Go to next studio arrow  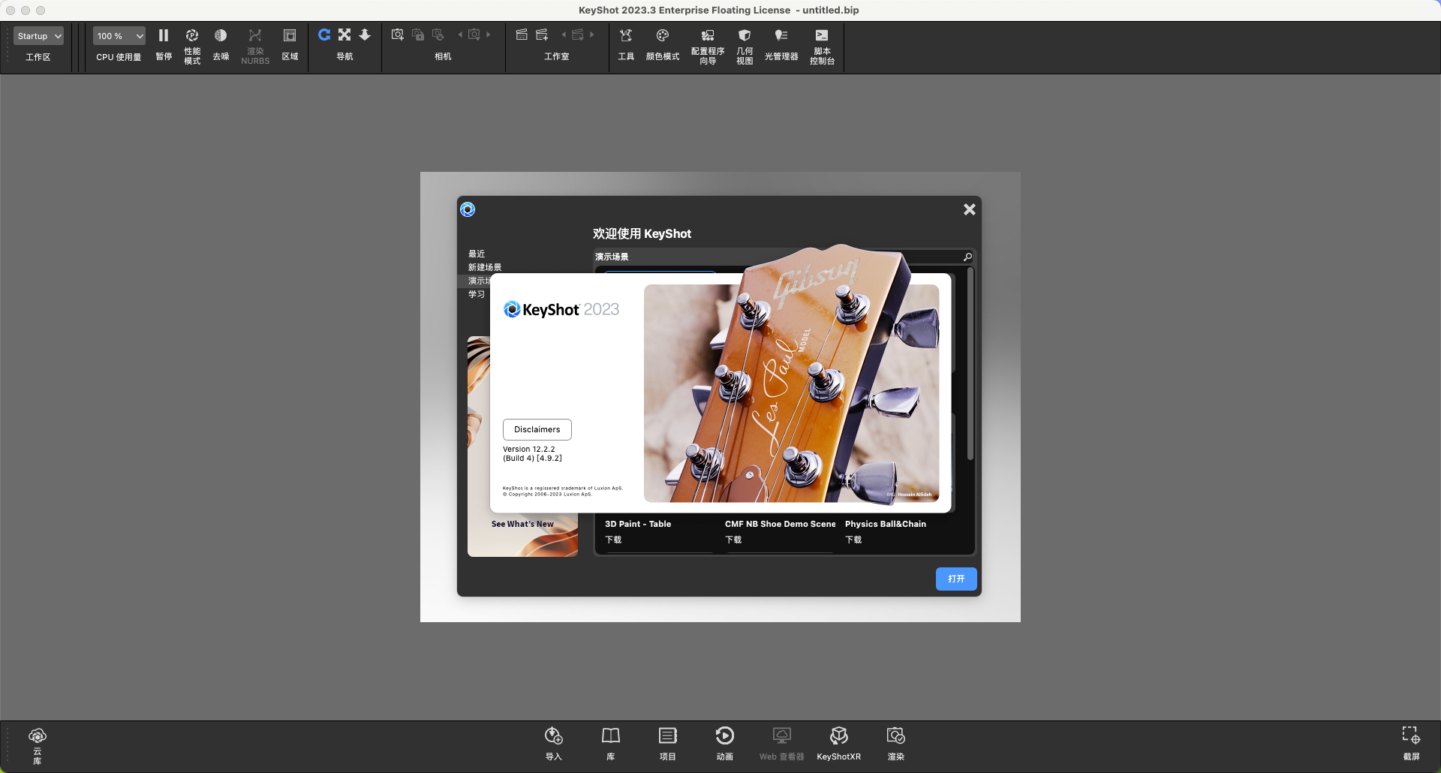click(x=592, y=35)
